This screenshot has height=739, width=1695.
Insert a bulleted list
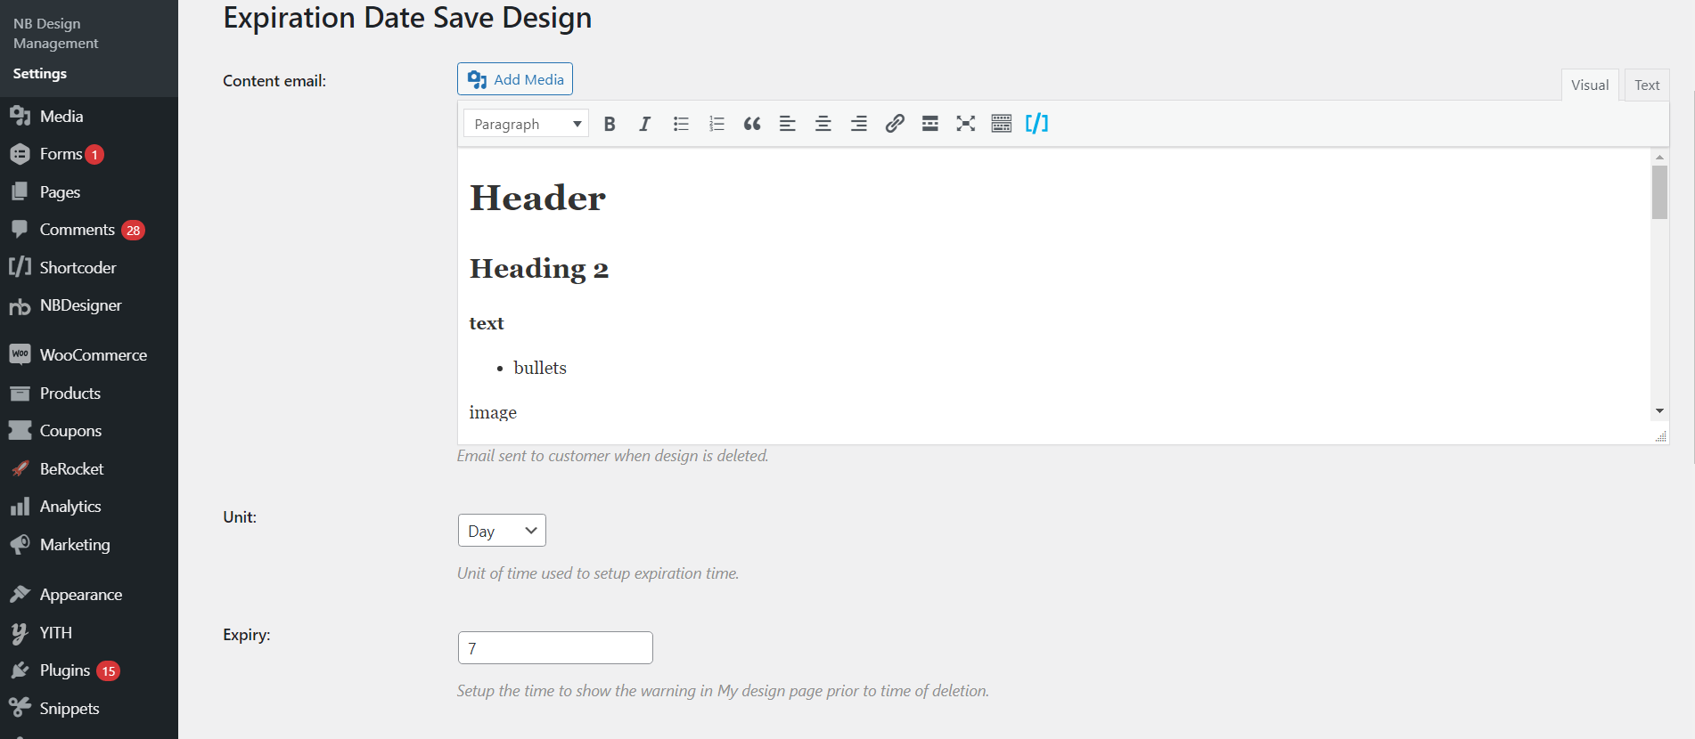tap(681, 124)
